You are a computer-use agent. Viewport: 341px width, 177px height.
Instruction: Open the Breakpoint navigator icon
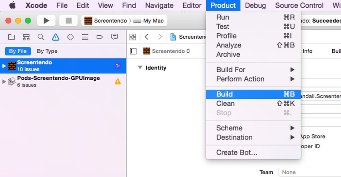point(99,37)
